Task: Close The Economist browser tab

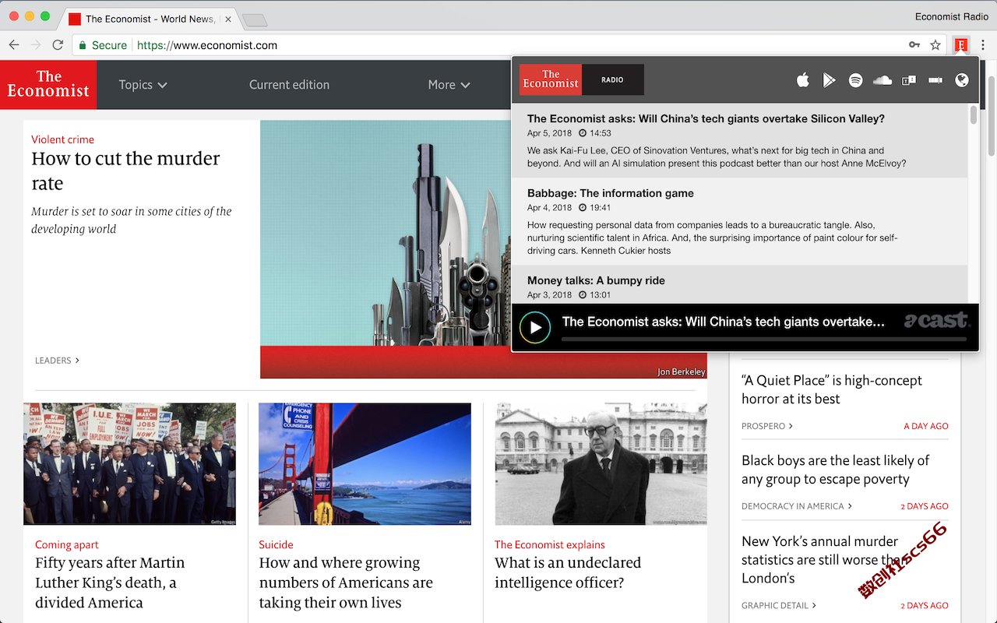Action: click(x=228, y=19)
